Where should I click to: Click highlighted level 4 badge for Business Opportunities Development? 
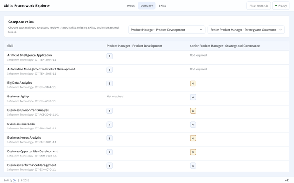(193, 152)
